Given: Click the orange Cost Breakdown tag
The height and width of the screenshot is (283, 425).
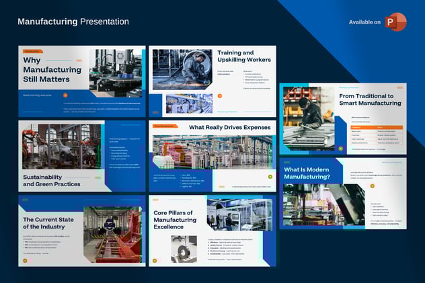Looking at the screenshot, I should (164, 126).
